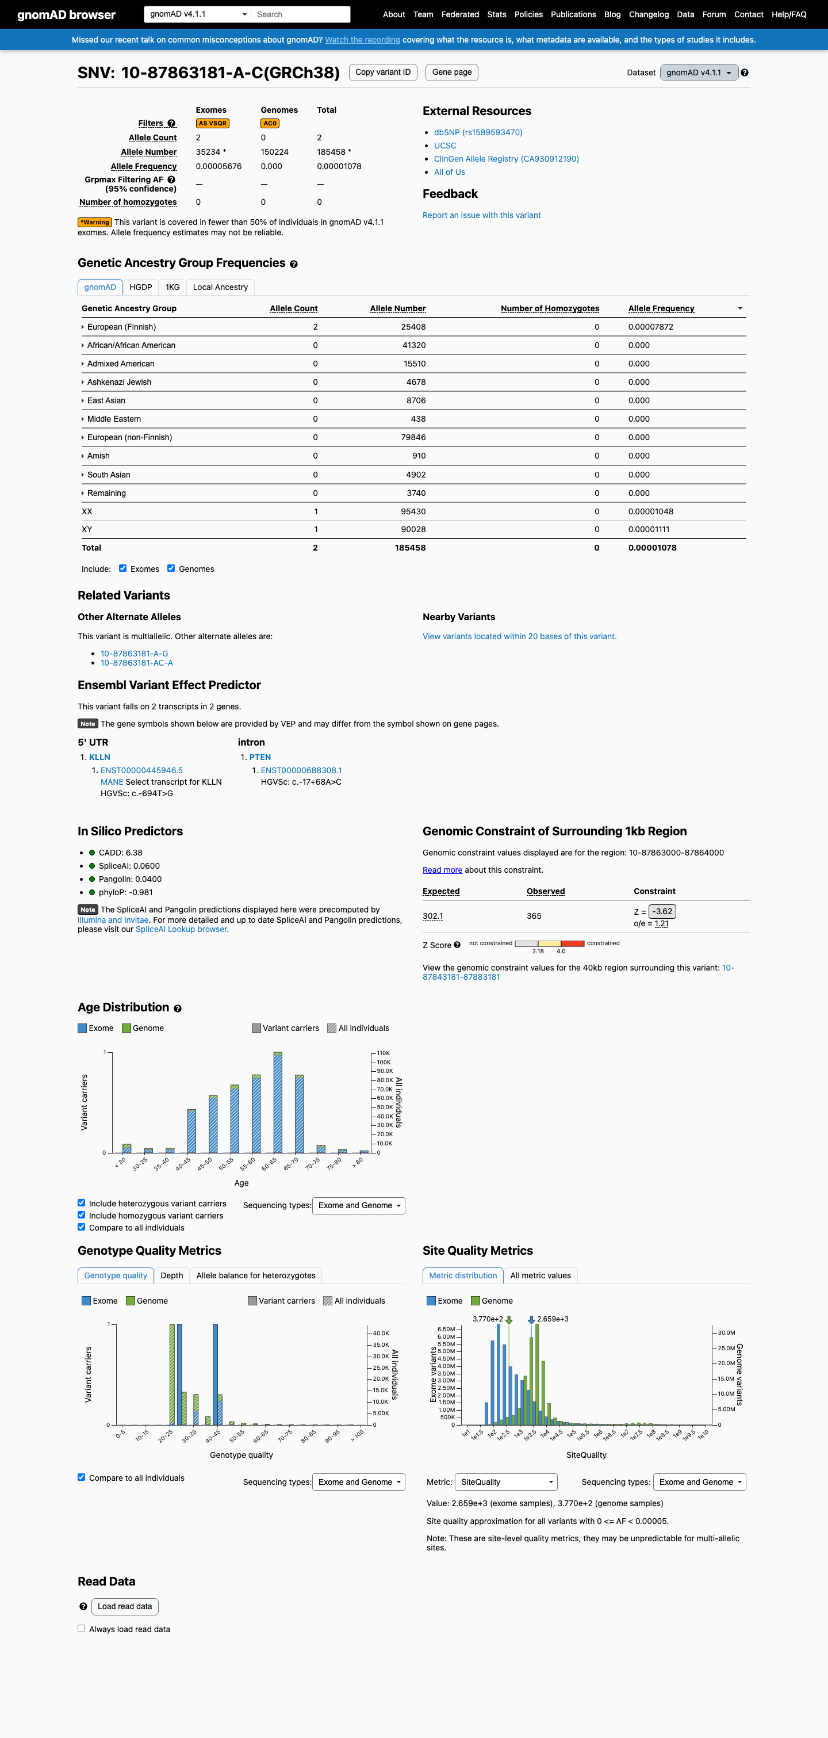Switch to the Local Ancestry tab
This screenshot has height=1738, width=828.
pyautogui.click(x=220, y=288)
